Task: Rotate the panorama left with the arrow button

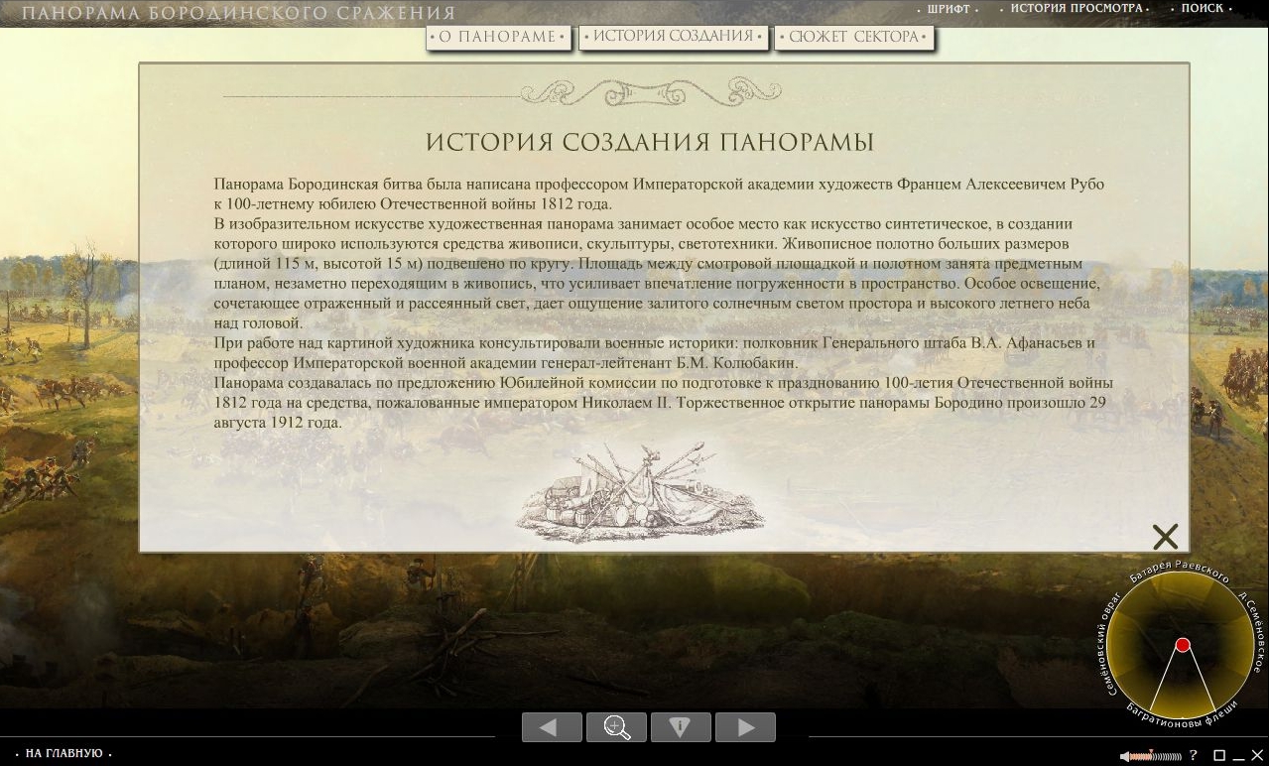Action: pyautogui.click(x=552, y=727)
